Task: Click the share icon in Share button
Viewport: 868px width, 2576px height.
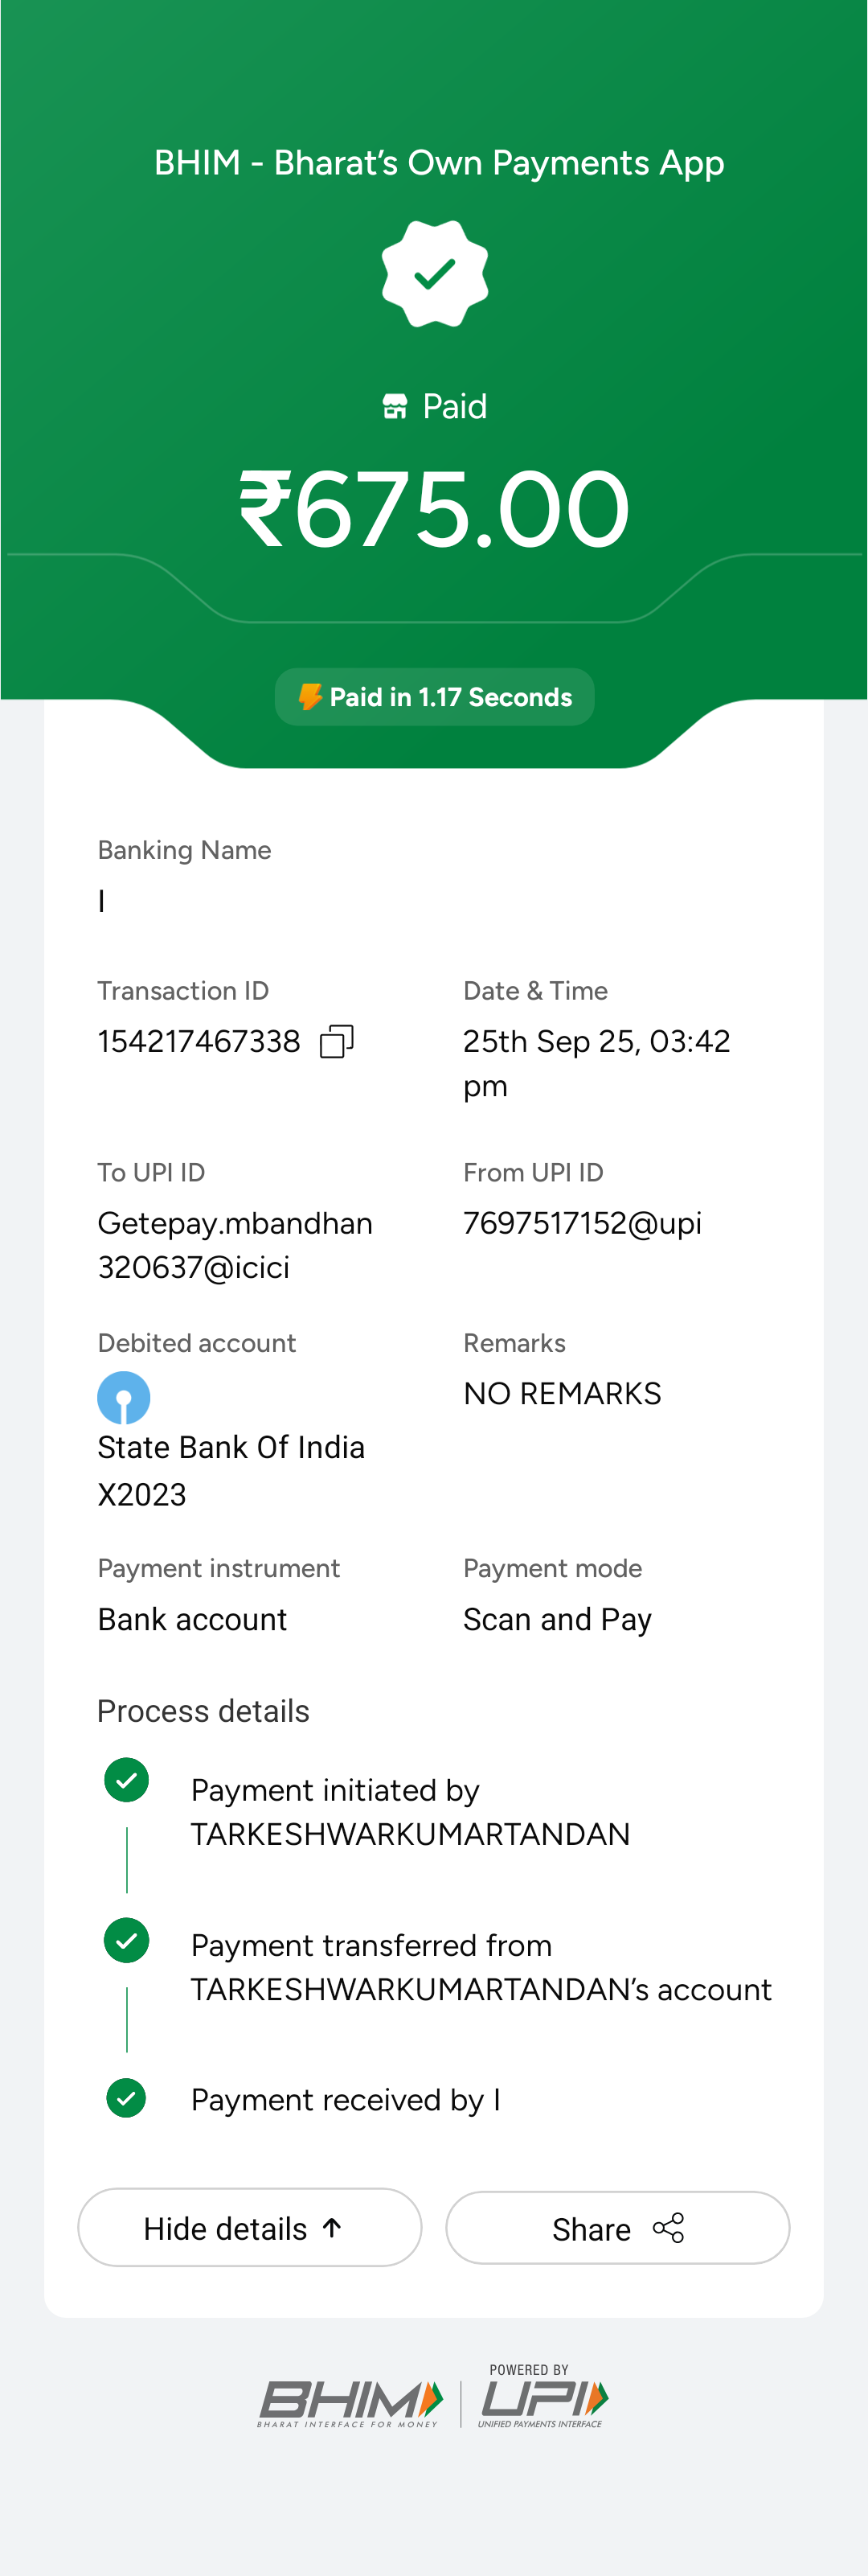Action: [668, 2227]
